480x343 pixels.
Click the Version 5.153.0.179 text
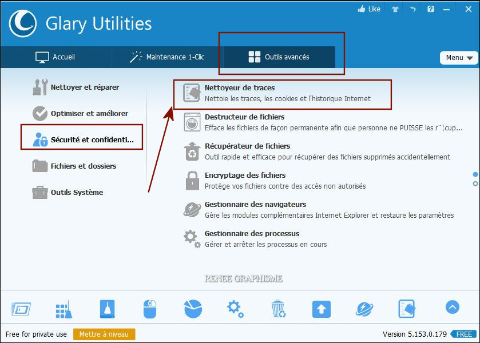[415, 334]
